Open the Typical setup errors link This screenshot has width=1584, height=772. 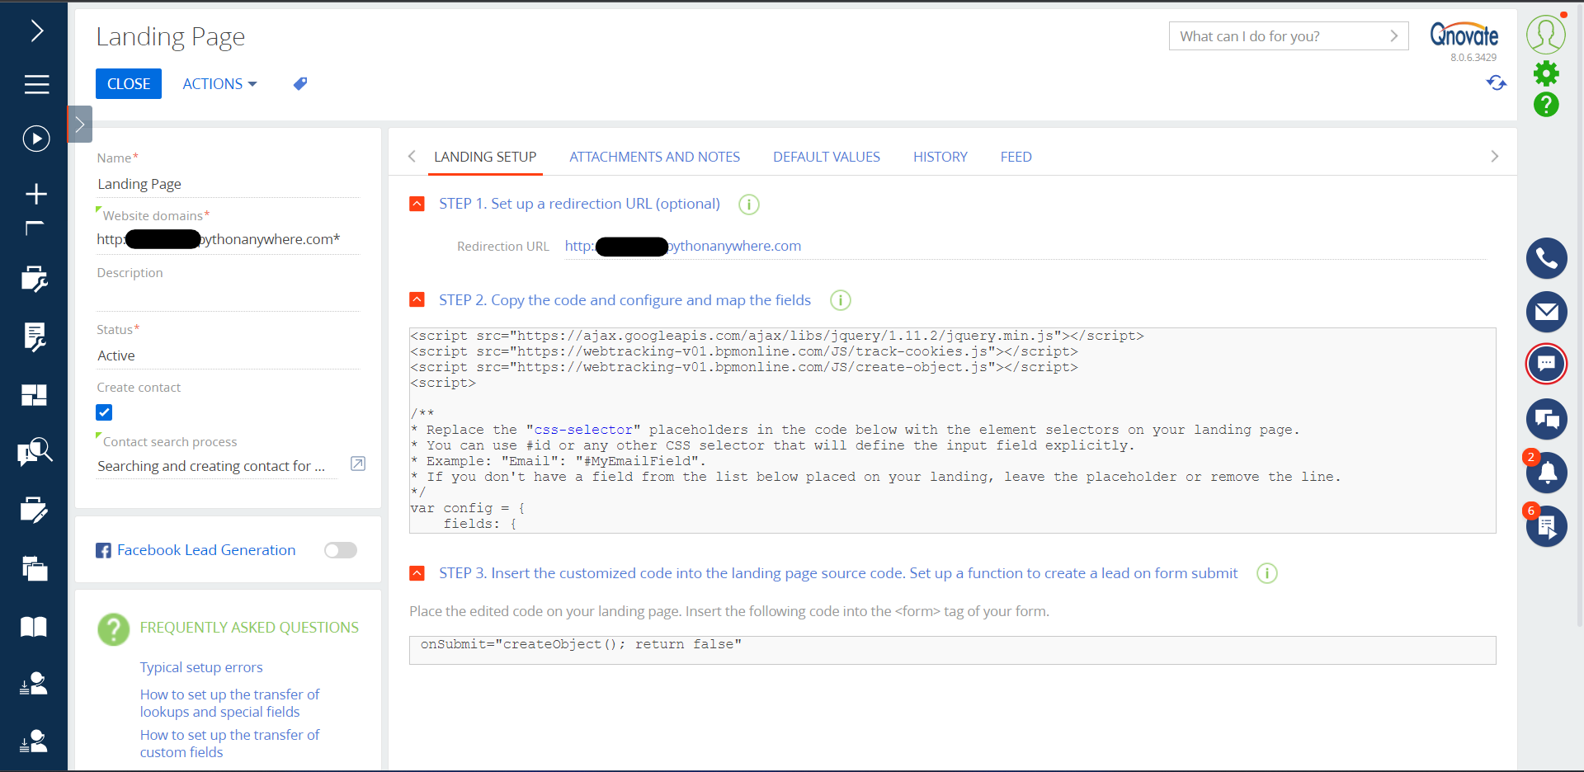point(201,667)
